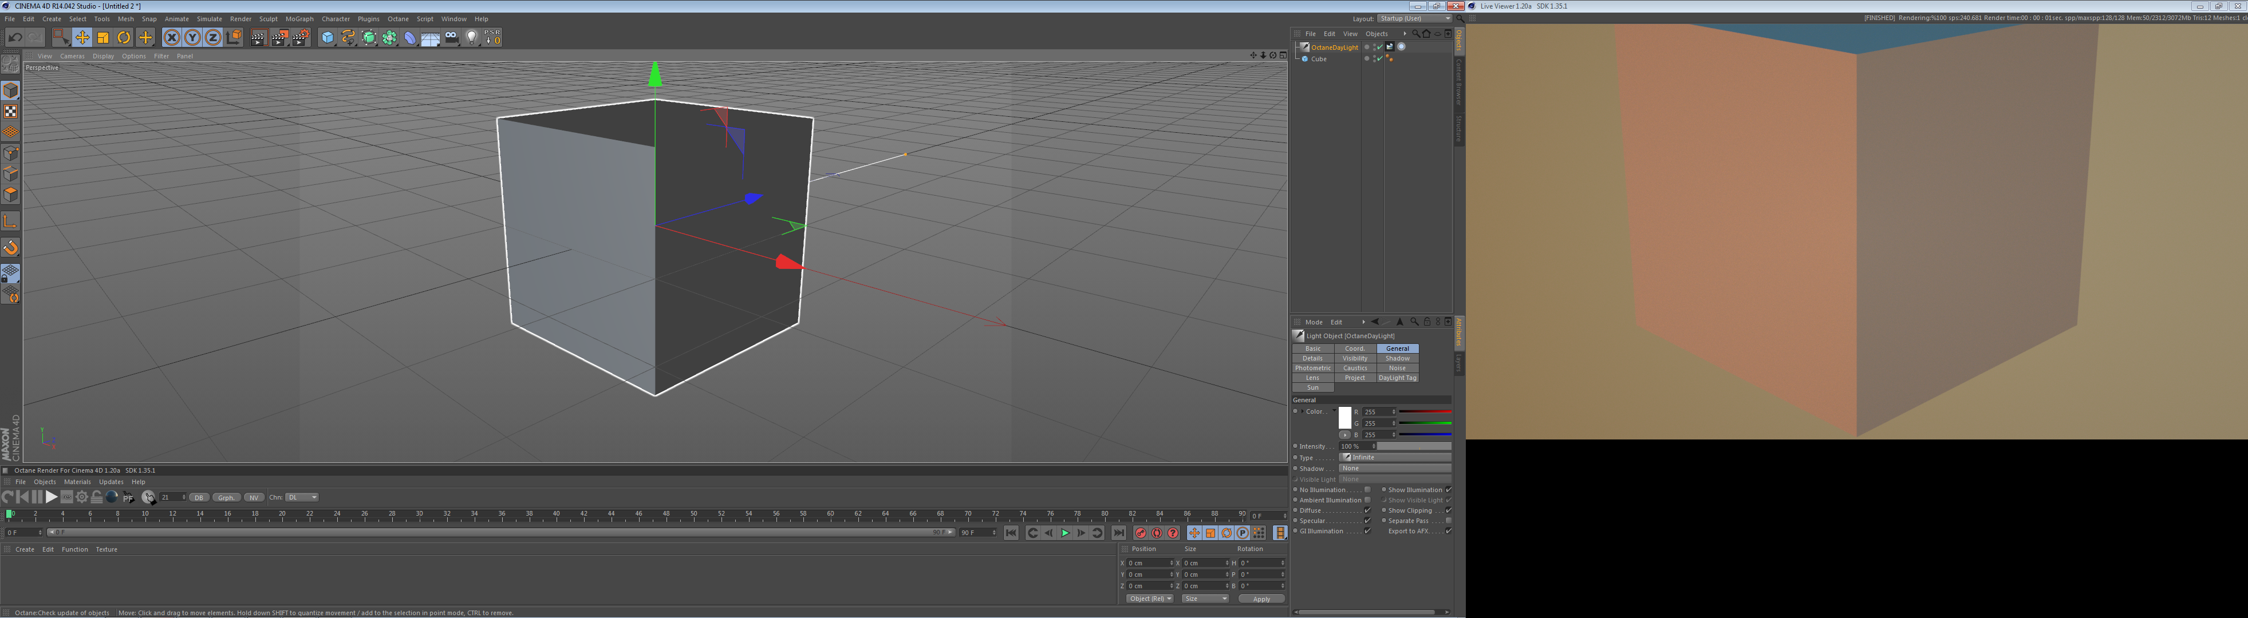Click the Apply button

tap(1261, 599)
